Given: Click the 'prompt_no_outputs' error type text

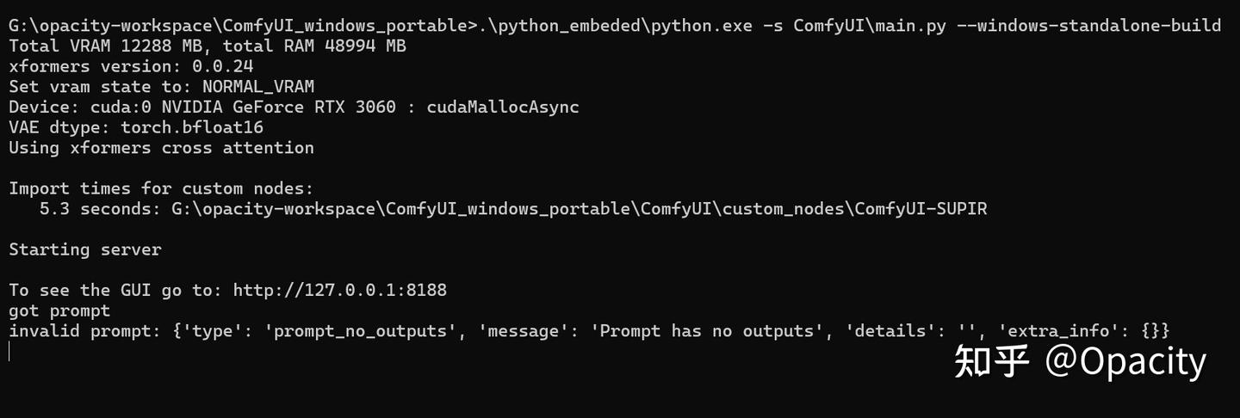Looking at the screenshot, I should [x=364, y=331].
